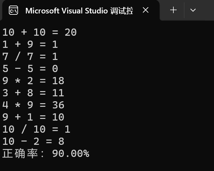Expand the new tab profile dropdown chevron
The height and width of the screenshot is (171, 214).
pyautogui.click(x=193, y=10)
